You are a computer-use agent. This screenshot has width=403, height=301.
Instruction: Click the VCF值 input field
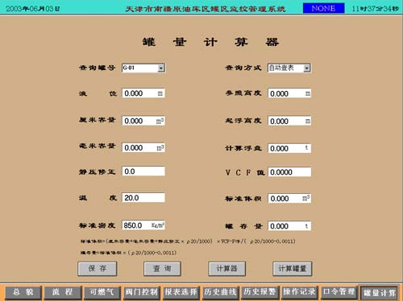click(x=289, y=172)
